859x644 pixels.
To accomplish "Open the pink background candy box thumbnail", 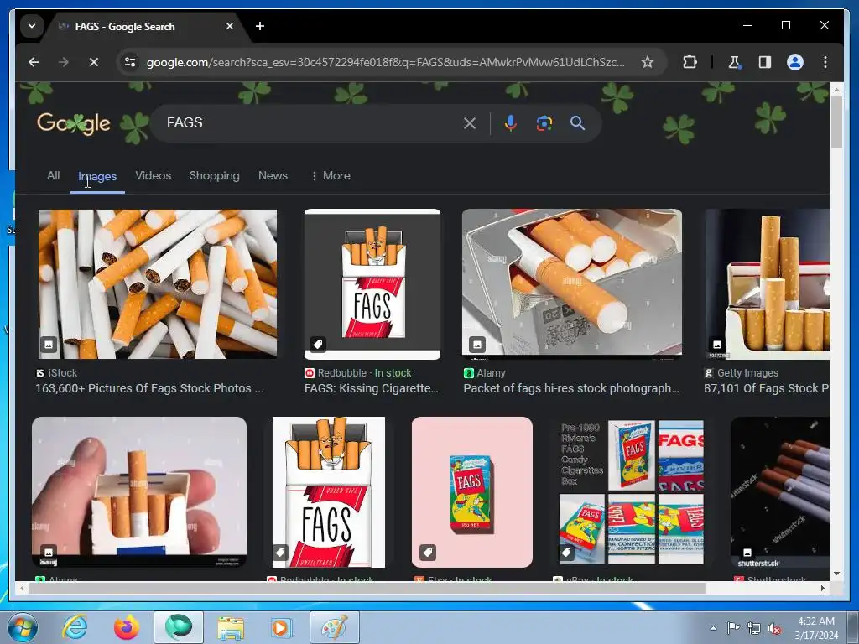I will pos(472,492).
